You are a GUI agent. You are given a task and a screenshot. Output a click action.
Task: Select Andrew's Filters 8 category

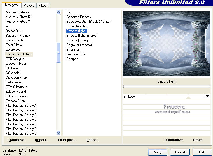pos(18,22)
